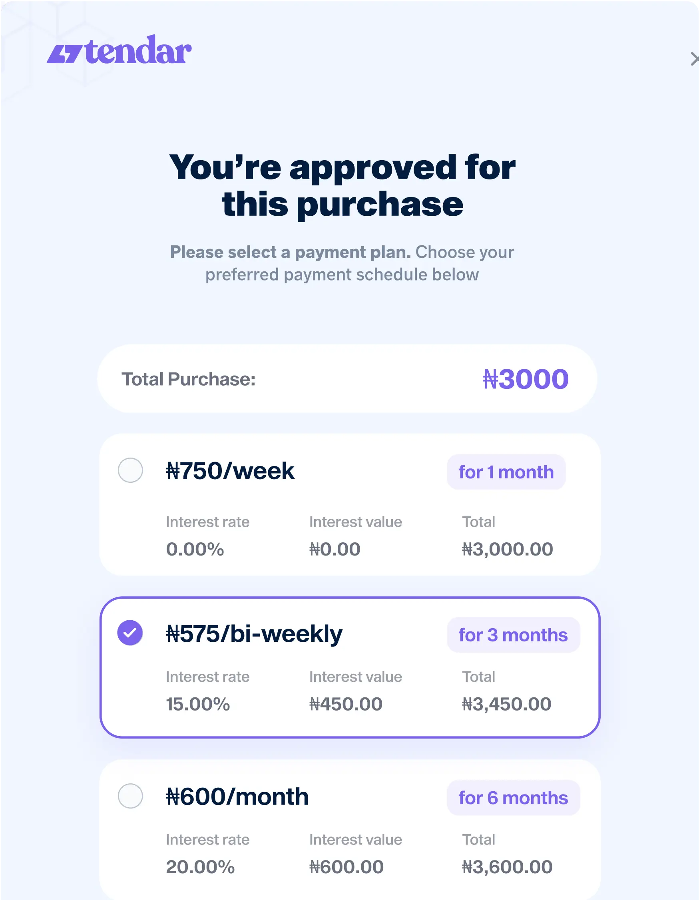Click the ₦3,450.00 total on the selected plan
699x900 pixels.
click(506, 704)
